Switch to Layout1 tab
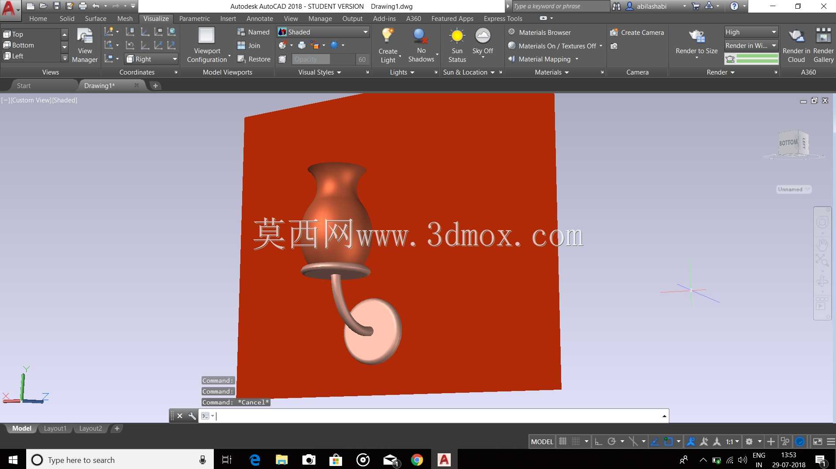This screenshot has width=836, height=469. 55,428
